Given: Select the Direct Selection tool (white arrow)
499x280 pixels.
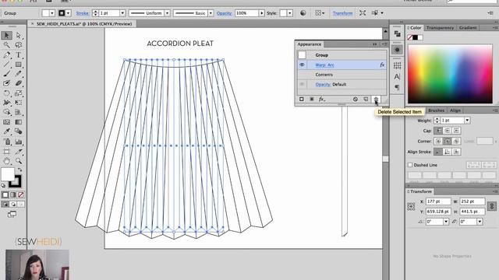Looking at the screenshot, I should (19, 36).
